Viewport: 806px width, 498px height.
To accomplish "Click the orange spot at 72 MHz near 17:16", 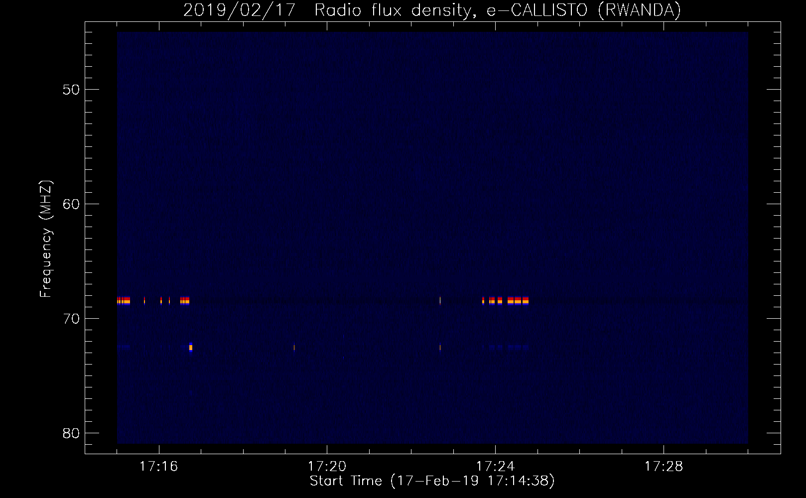I will 191,347.
